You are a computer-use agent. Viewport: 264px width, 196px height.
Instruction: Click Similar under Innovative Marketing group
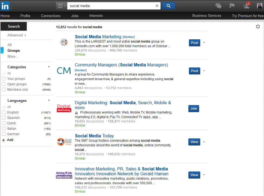(x=80, y=192)
